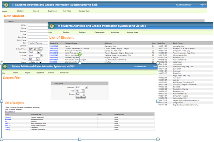214x142 pixels.
Task: Open the Department menu in List of Student page
Action: pos(100,33)
